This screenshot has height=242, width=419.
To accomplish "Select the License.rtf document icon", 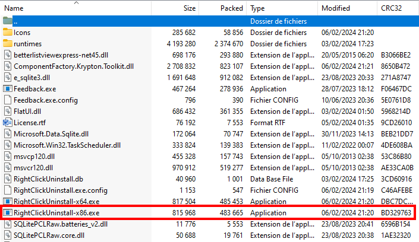I will [7, 122].
